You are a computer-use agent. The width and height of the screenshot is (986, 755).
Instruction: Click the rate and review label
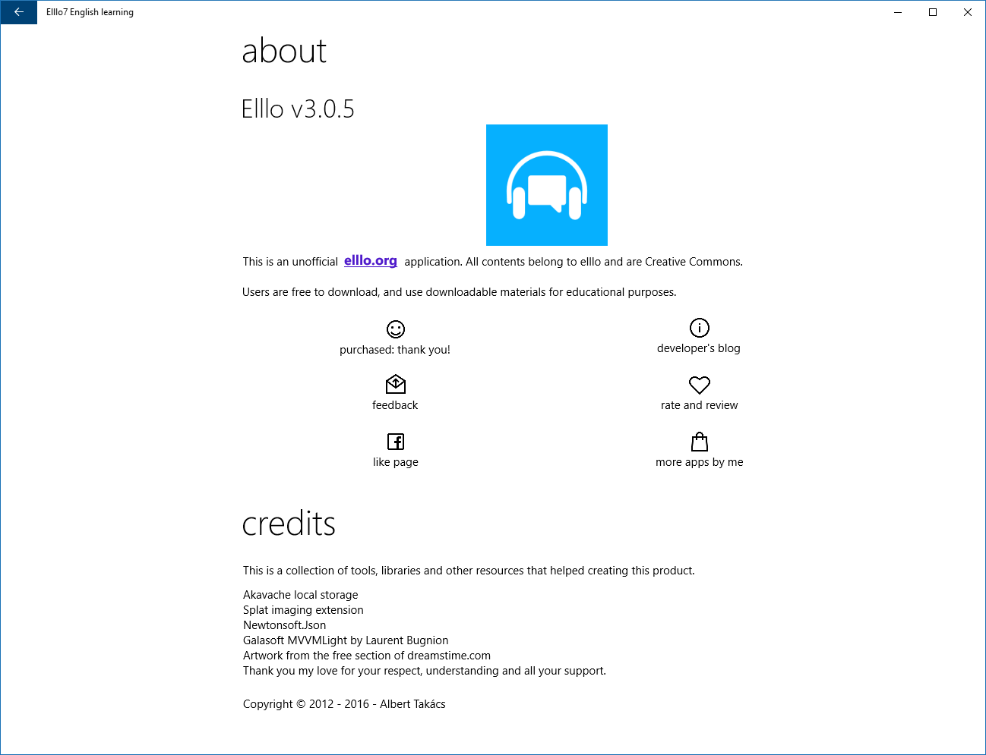[x=699, y=404]
